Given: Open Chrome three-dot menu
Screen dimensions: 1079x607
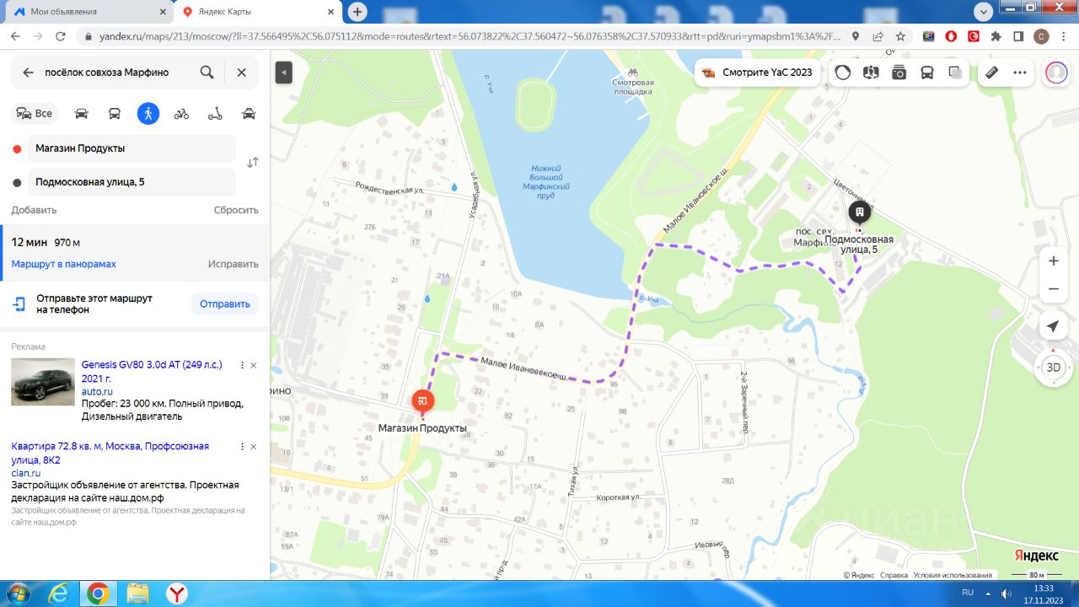Looking at the screenshot, I should (x=1064, y=36).
